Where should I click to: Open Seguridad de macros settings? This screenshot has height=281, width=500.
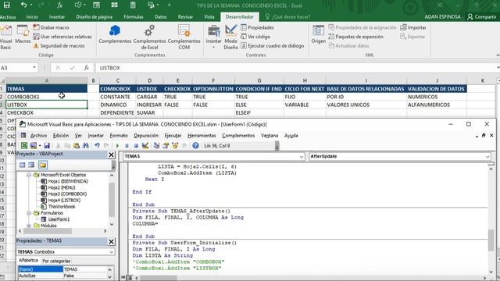pyautogui.click(x=59, y=46)
